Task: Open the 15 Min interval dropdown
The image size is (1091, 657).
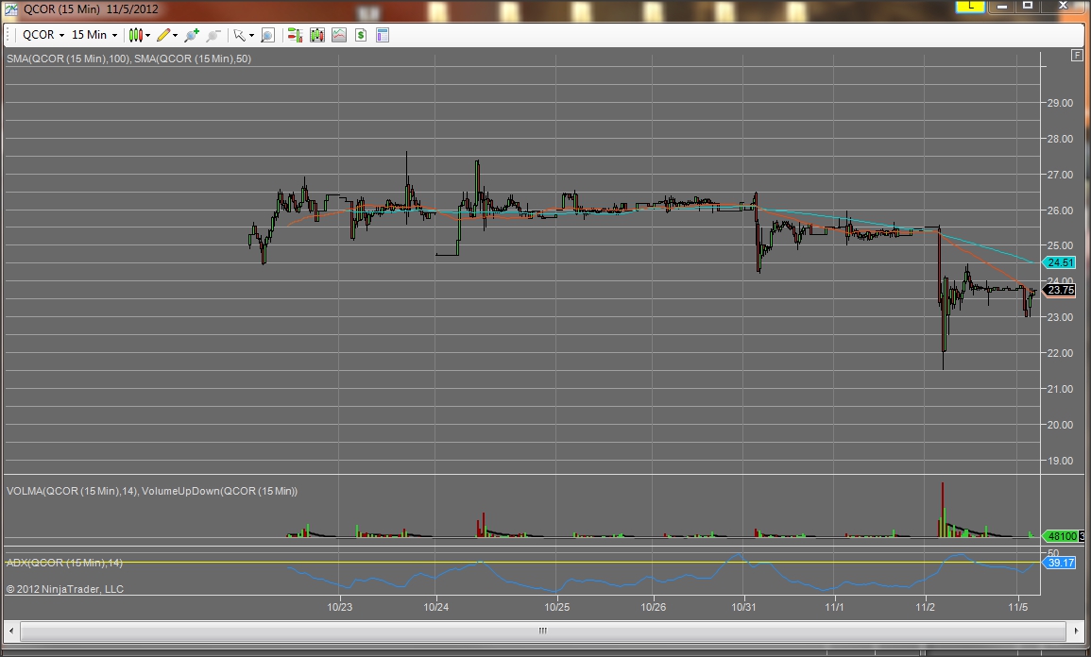Action: [x=94, y=35]
